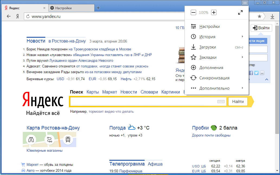Click the Войти login button
The height and width of the screenshot is (175, 280).
[261, 28]
